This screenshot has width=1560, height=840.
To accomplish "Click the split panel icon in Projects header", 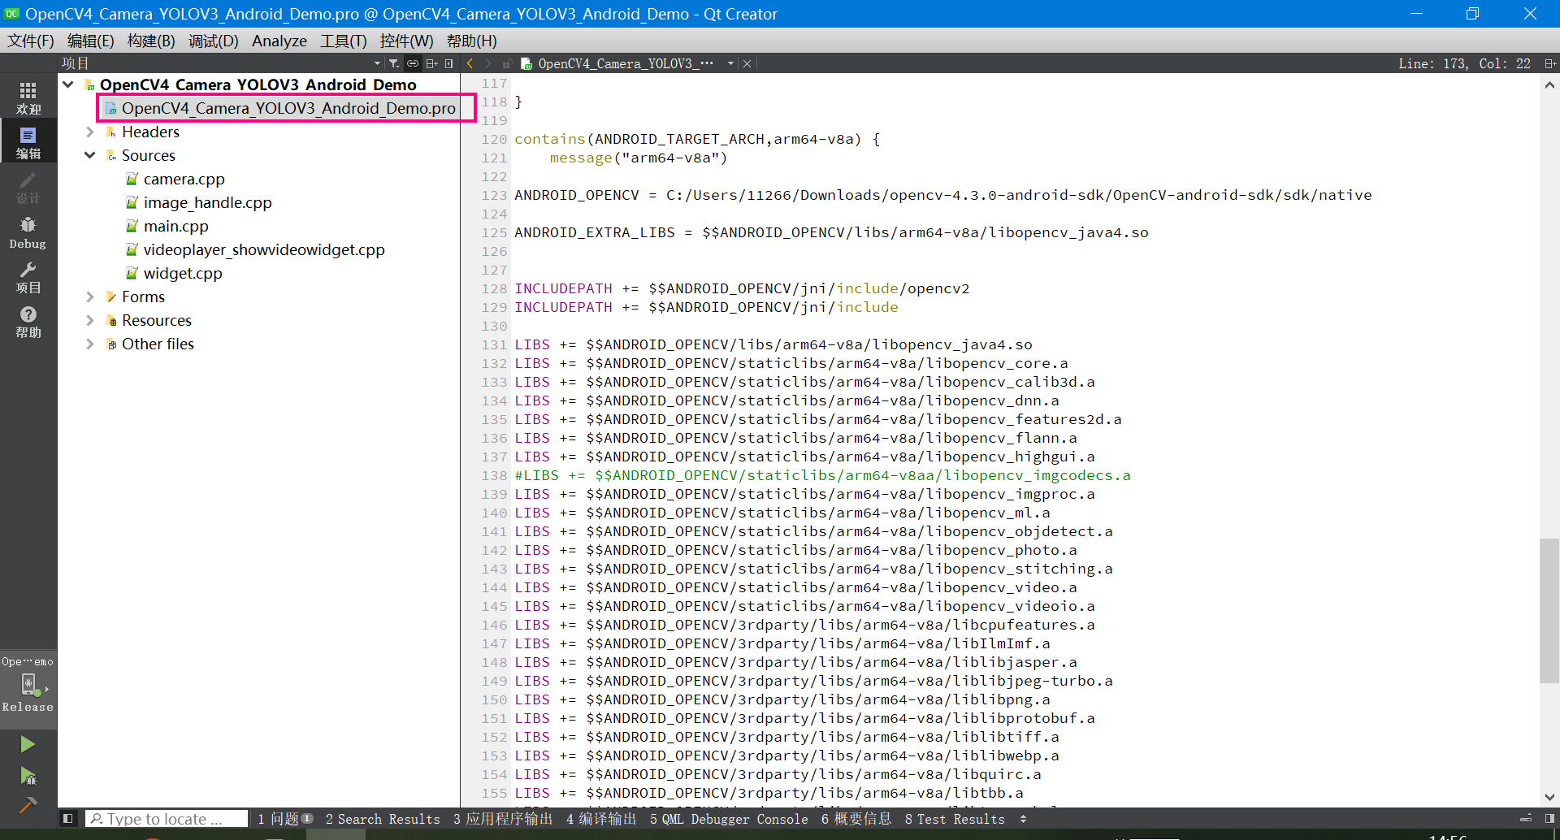I will pos(431,63).
